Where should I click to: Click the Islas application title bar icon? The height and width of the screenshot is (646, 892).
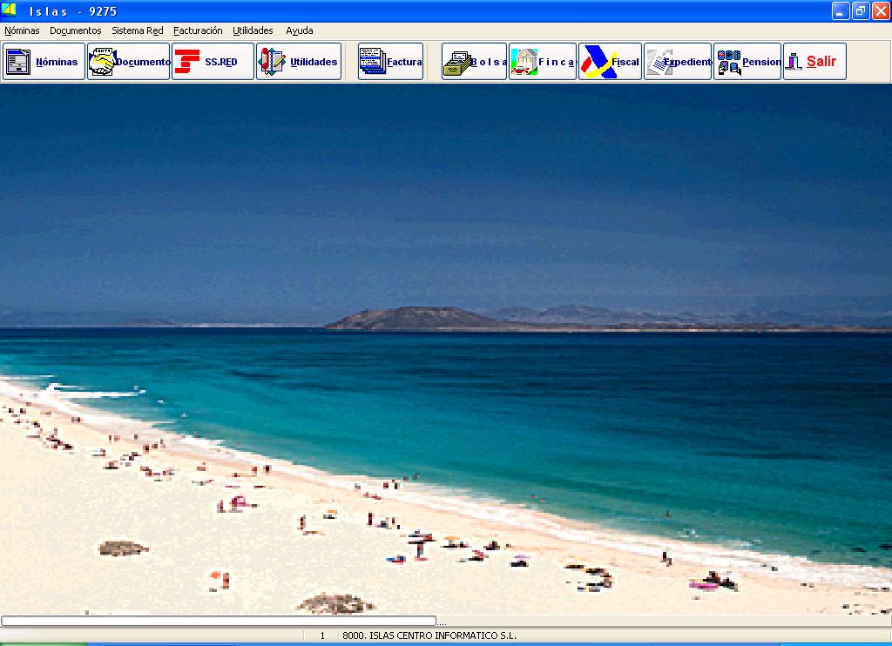[10, 10]
